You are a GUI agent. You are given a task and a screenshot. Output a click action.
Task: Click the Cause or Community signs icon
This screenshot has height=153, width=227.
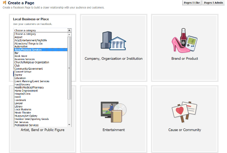(x=184, y=112)
